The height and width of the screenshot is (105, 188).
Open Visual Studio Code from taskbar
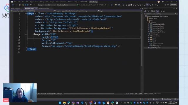(x=82, y=103)
